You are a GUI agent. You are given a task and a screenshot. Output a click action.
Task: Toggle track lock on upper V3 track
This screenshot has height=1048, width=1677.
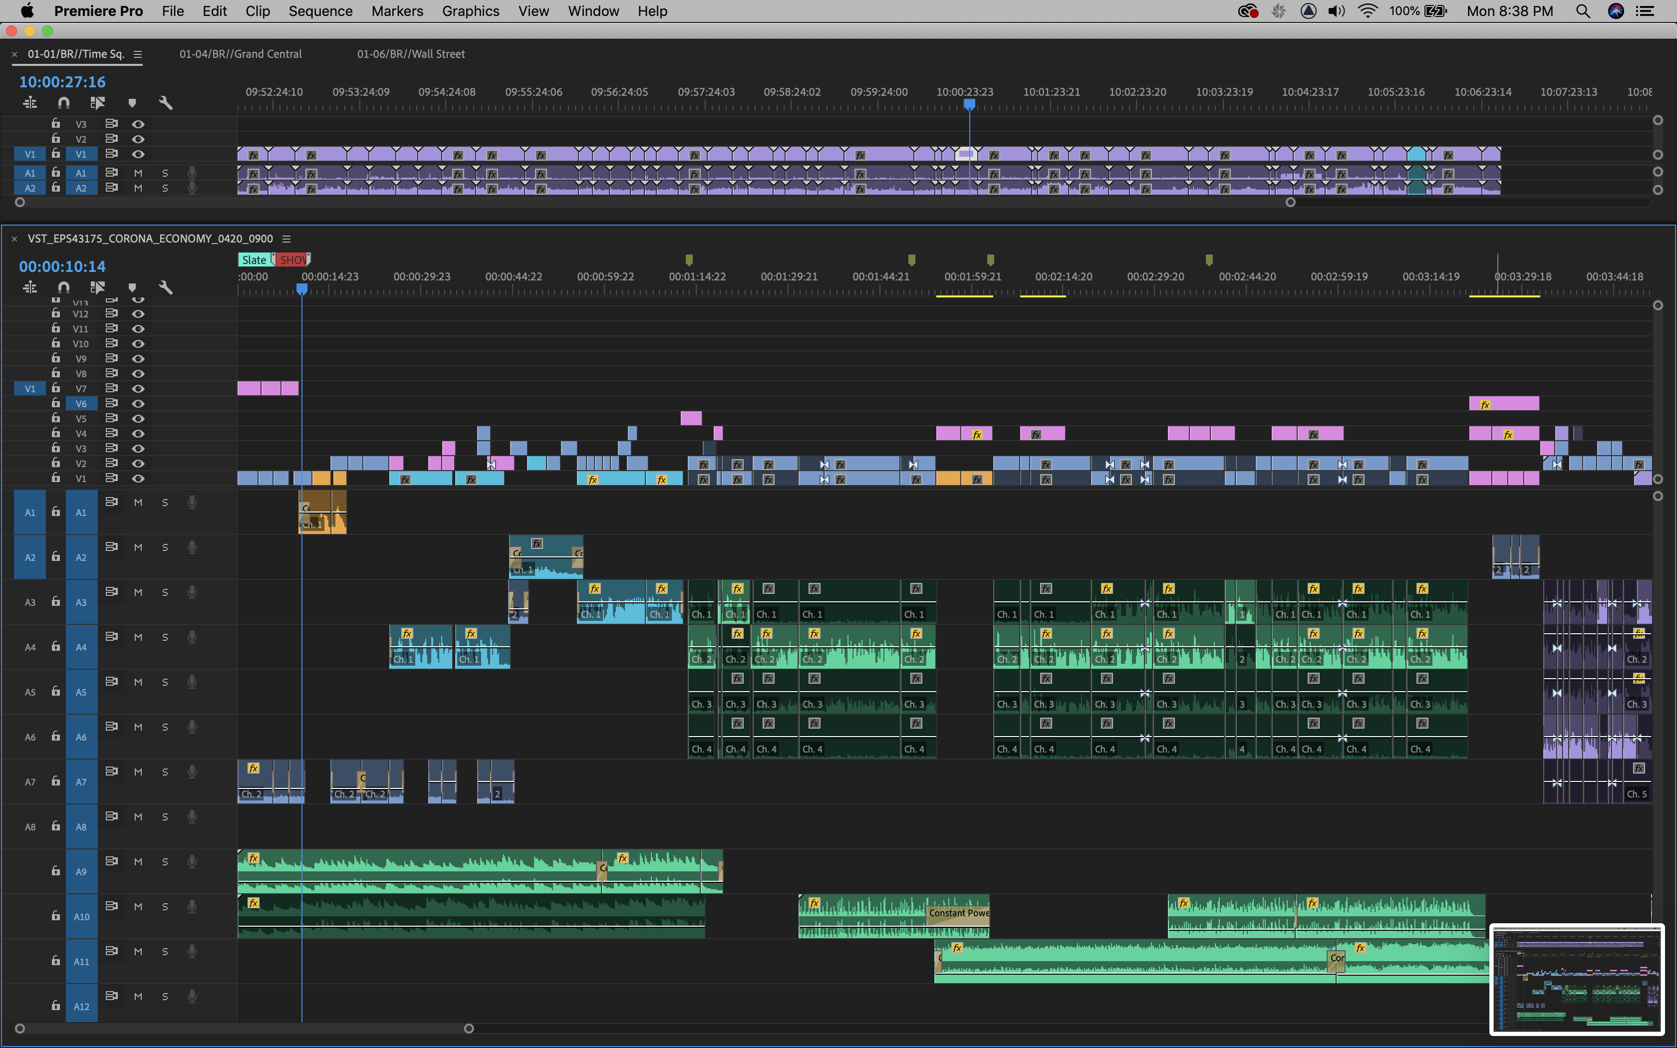point(55,123)
